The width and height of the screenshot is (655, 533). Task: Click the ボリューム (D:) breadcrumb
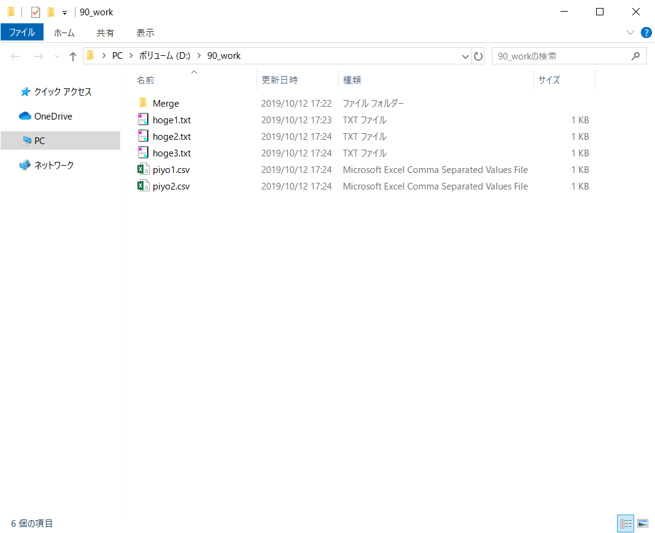[x=164, y=56]
